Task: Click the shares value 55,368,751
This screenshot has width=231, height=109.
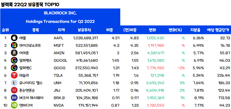Action: [88, 76]
